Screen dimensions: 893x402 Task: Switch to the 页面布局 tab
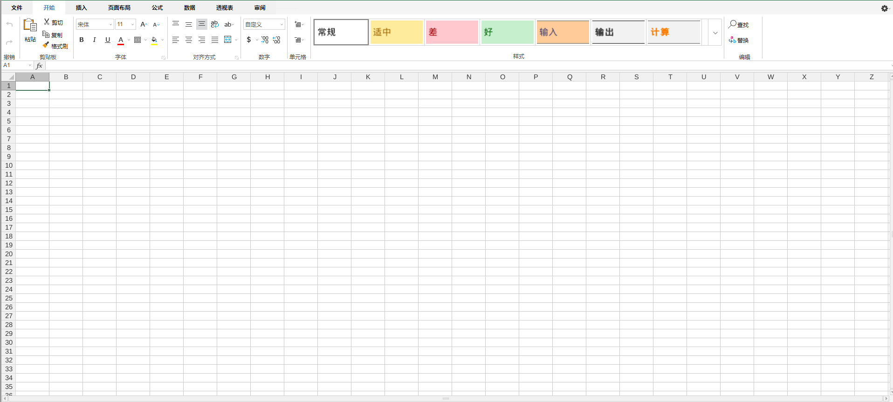(x=119, y=8)
